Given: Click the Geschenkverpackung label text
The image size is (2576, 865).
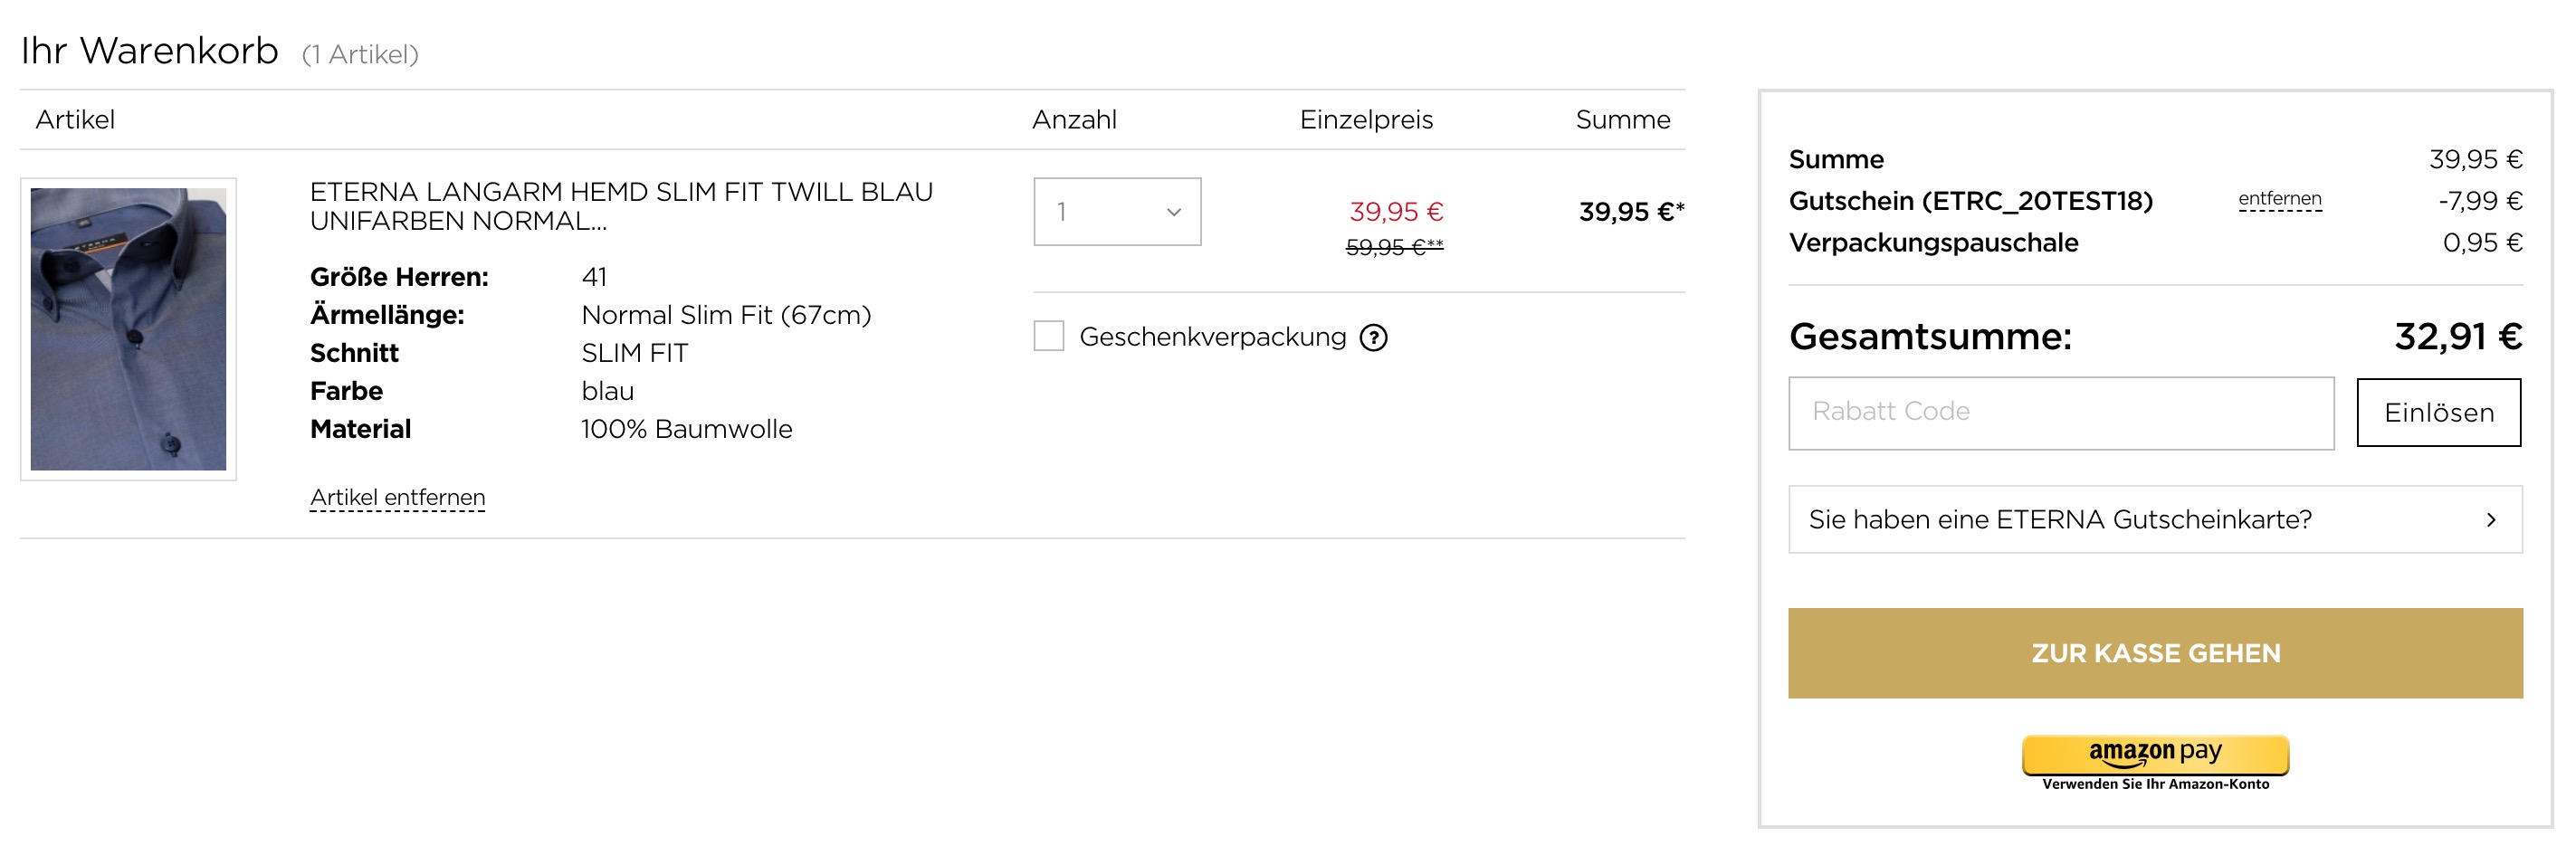Looking at the screenshot, I should [x=1212, y=337].
